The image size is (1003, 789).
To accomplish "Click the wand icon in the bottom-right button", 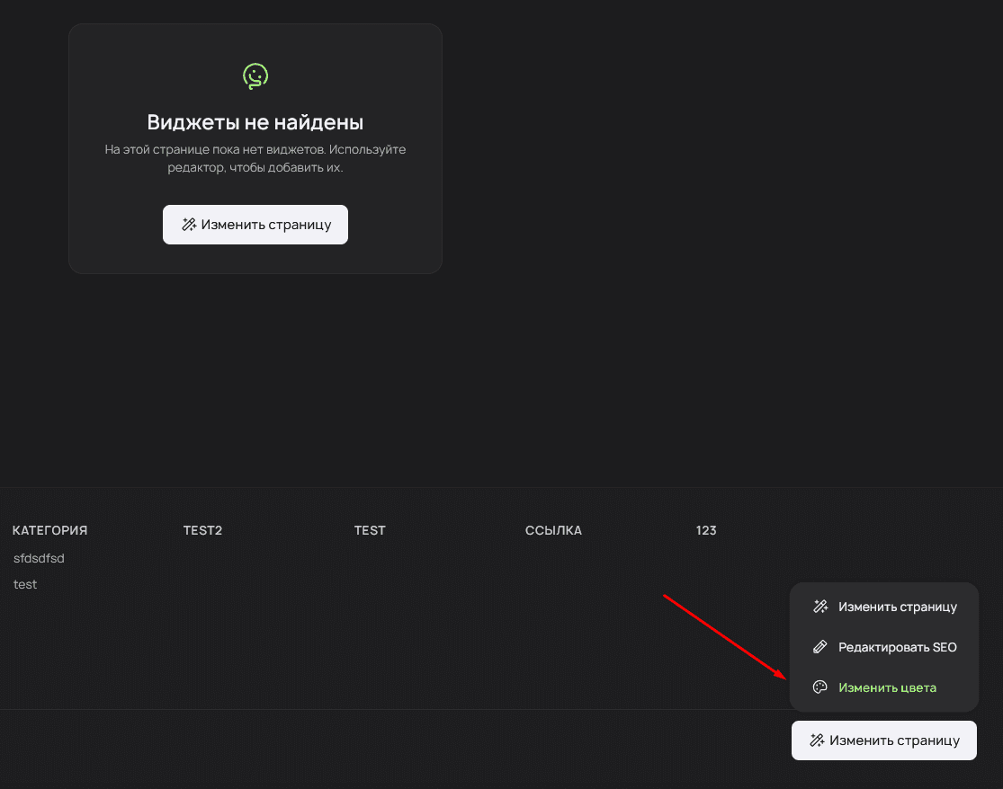I will pos(817,740).
